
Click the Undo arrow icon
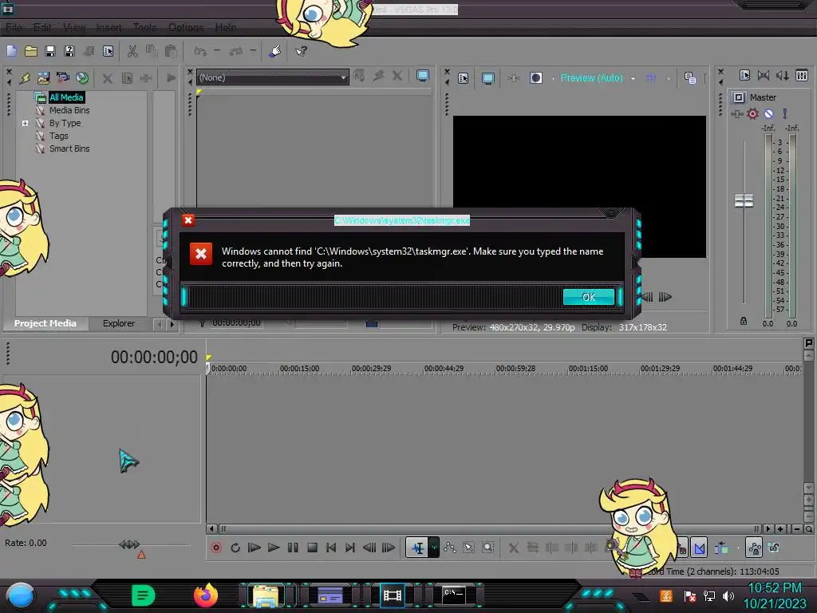point(200,51)
